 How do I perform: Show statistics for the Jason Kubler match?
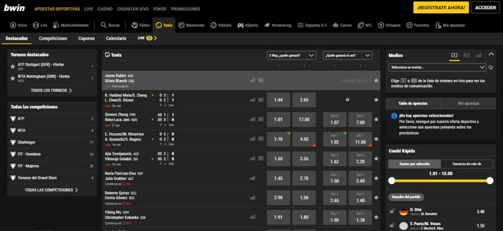coord(252,80)
